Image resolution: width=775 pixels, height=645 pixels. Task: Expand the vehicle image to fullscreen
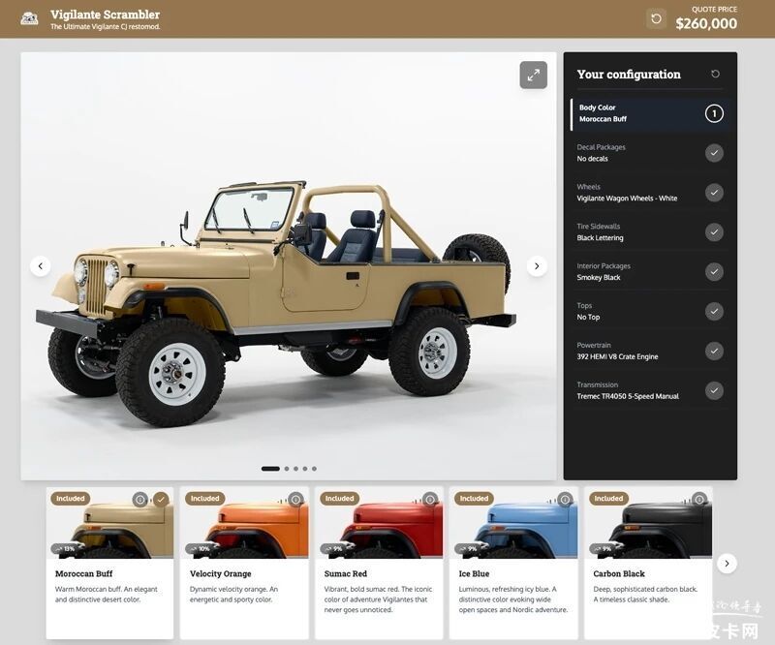pos(534,76)
